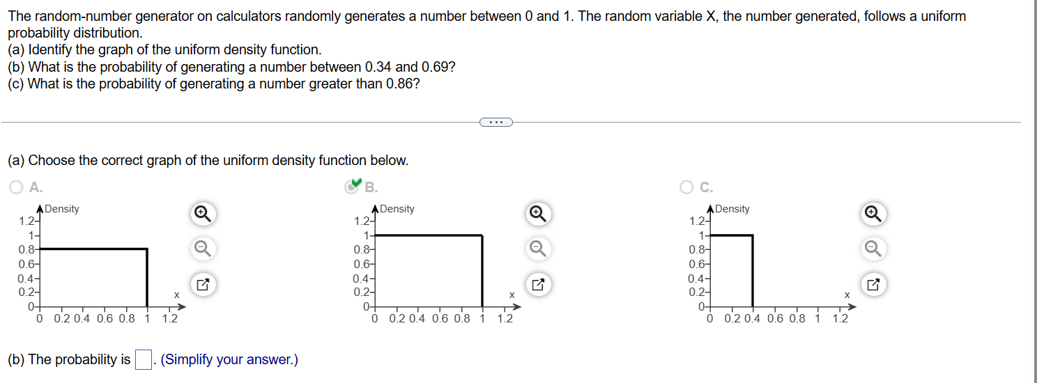
Task: Zoom in on graph B
Action: [538, 214]
